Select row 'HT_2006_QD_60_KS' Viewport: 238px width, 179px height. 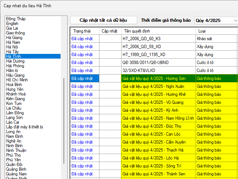(x=158, y=39)
